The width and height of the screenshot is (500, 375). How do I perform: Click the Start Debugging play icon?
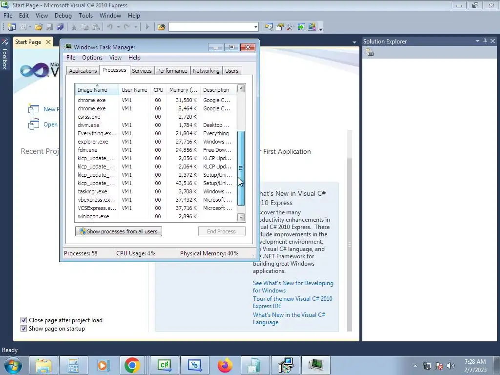pyautogui.click(x=147, y=27)
